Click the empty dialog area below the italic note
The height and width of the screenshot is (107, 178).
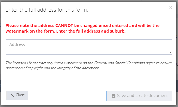(89, 78)
